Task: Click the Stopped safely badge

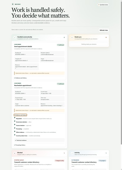Action: (59, 161)
